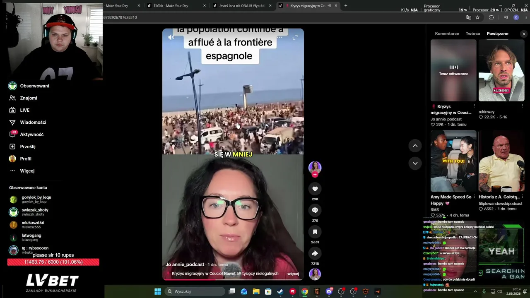Open Google Chrome from the taskbar

tap(305, 291)
